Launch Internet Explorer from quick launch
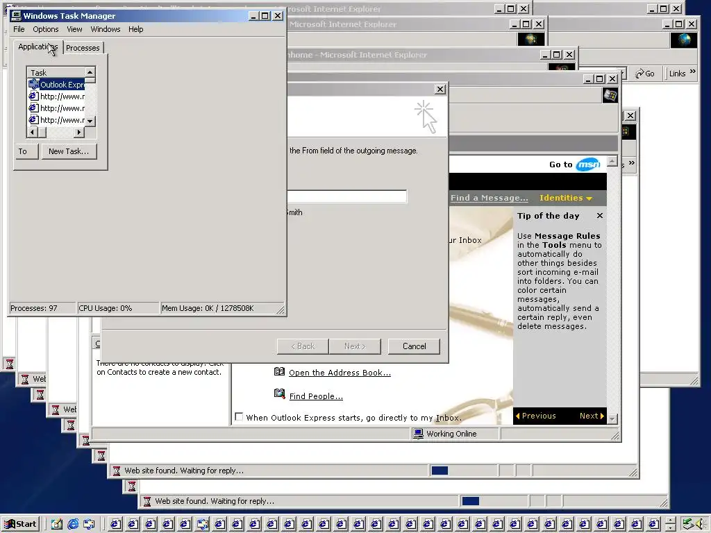711x533 pixels. point(72,525)
